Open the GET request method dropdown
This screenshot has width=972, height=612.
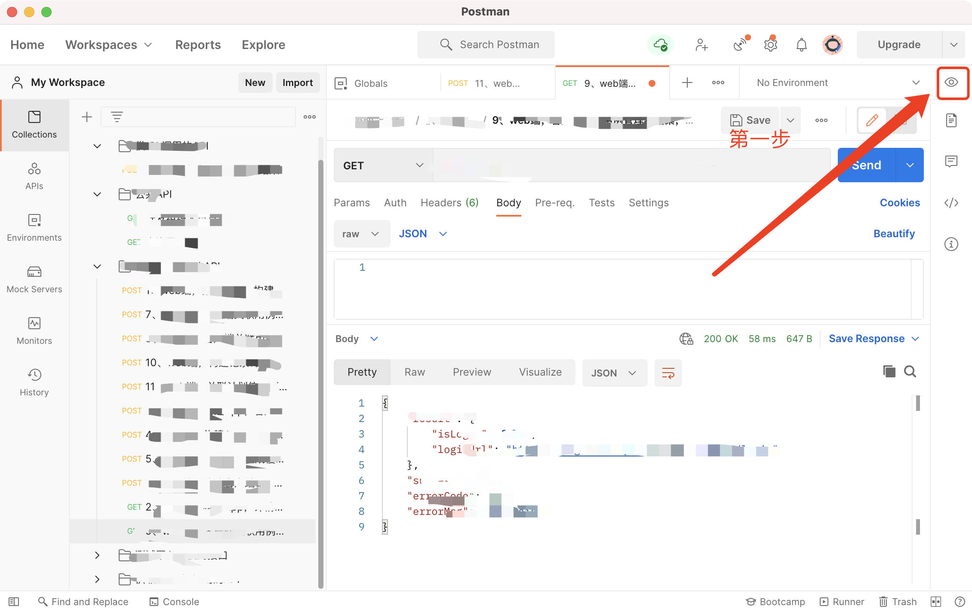[383, 165]
